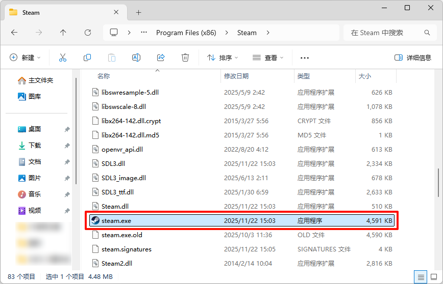This screenshot has width=443, height=284.
Task: Click the sidebar vertical scrollbar
Action: point(76,132)
